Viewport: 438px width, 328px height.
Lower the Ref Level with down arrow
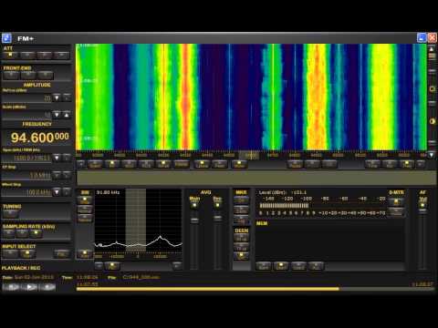pos(57,97)
